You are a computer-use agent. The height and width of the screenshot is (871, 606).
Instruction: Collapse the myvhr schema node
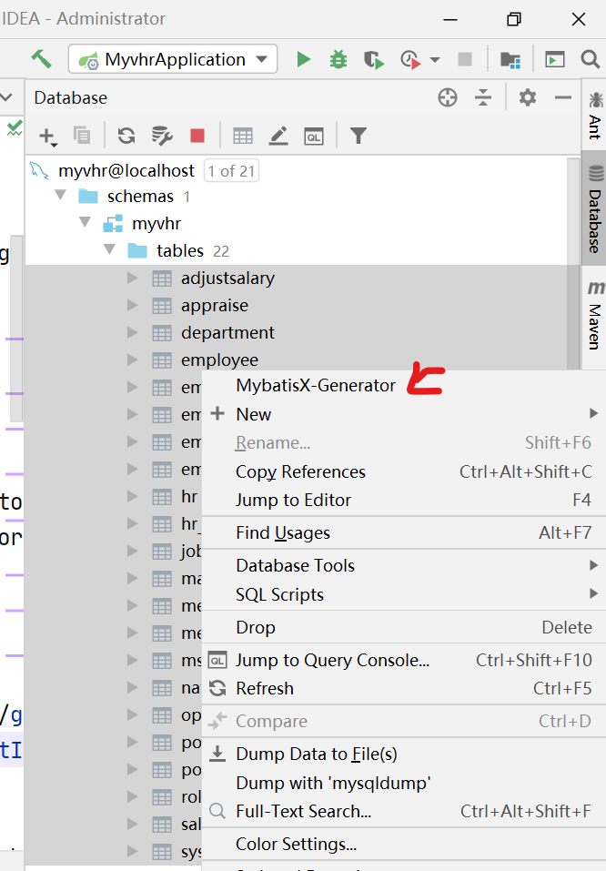tap(85, 222)
